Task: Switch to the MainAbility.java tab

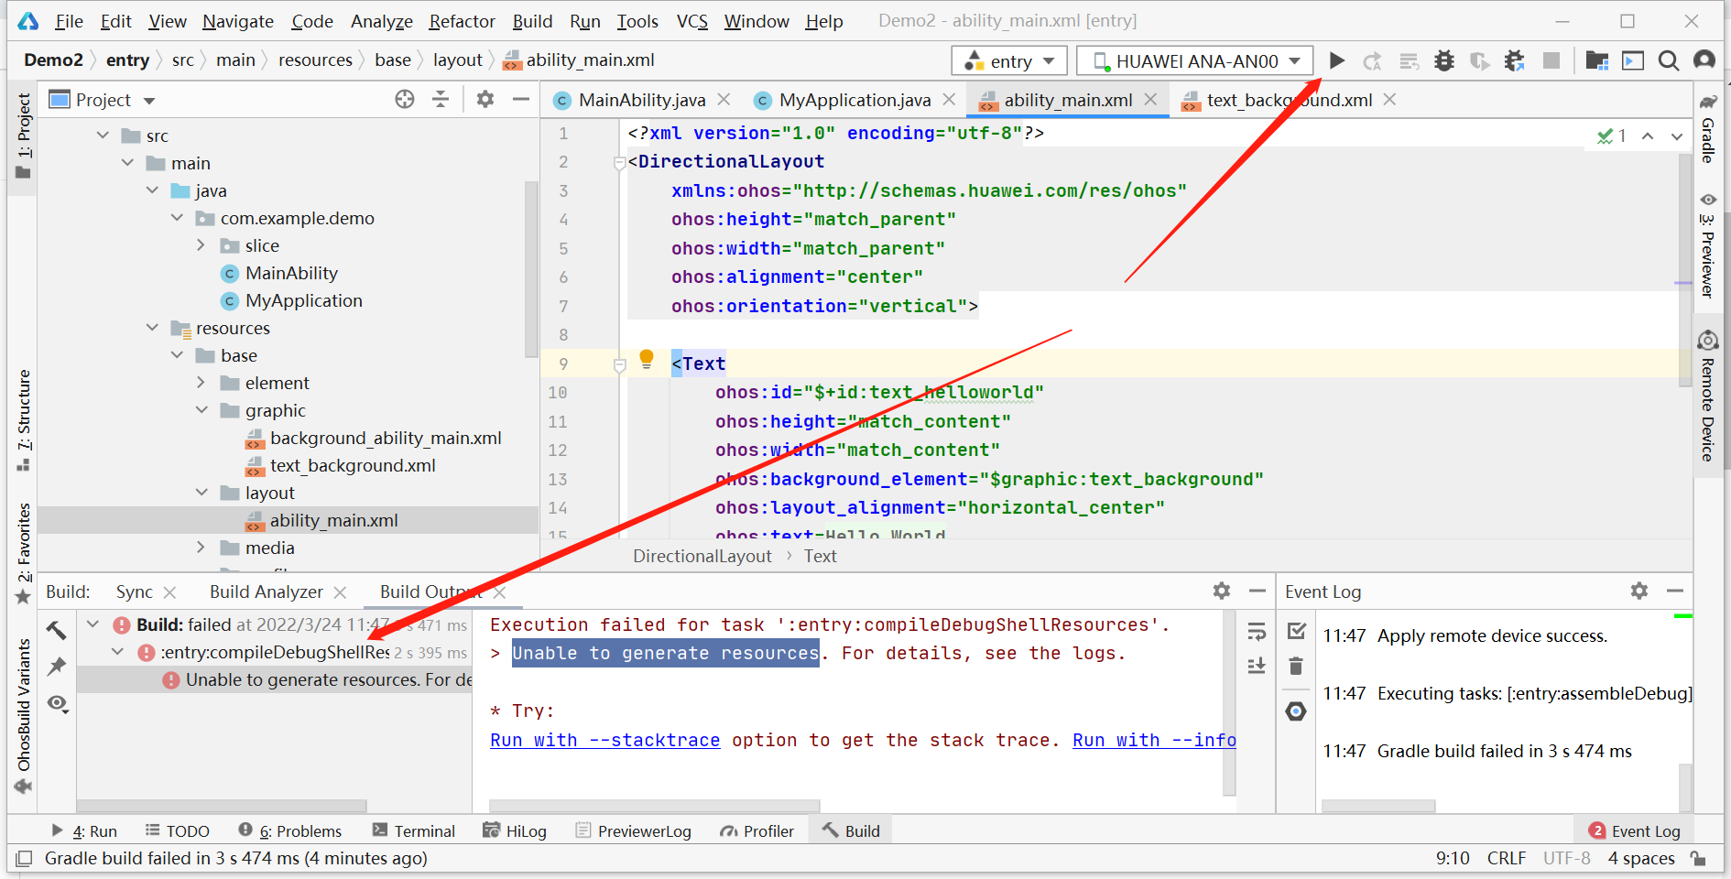Action: click(x=641, y=100)
